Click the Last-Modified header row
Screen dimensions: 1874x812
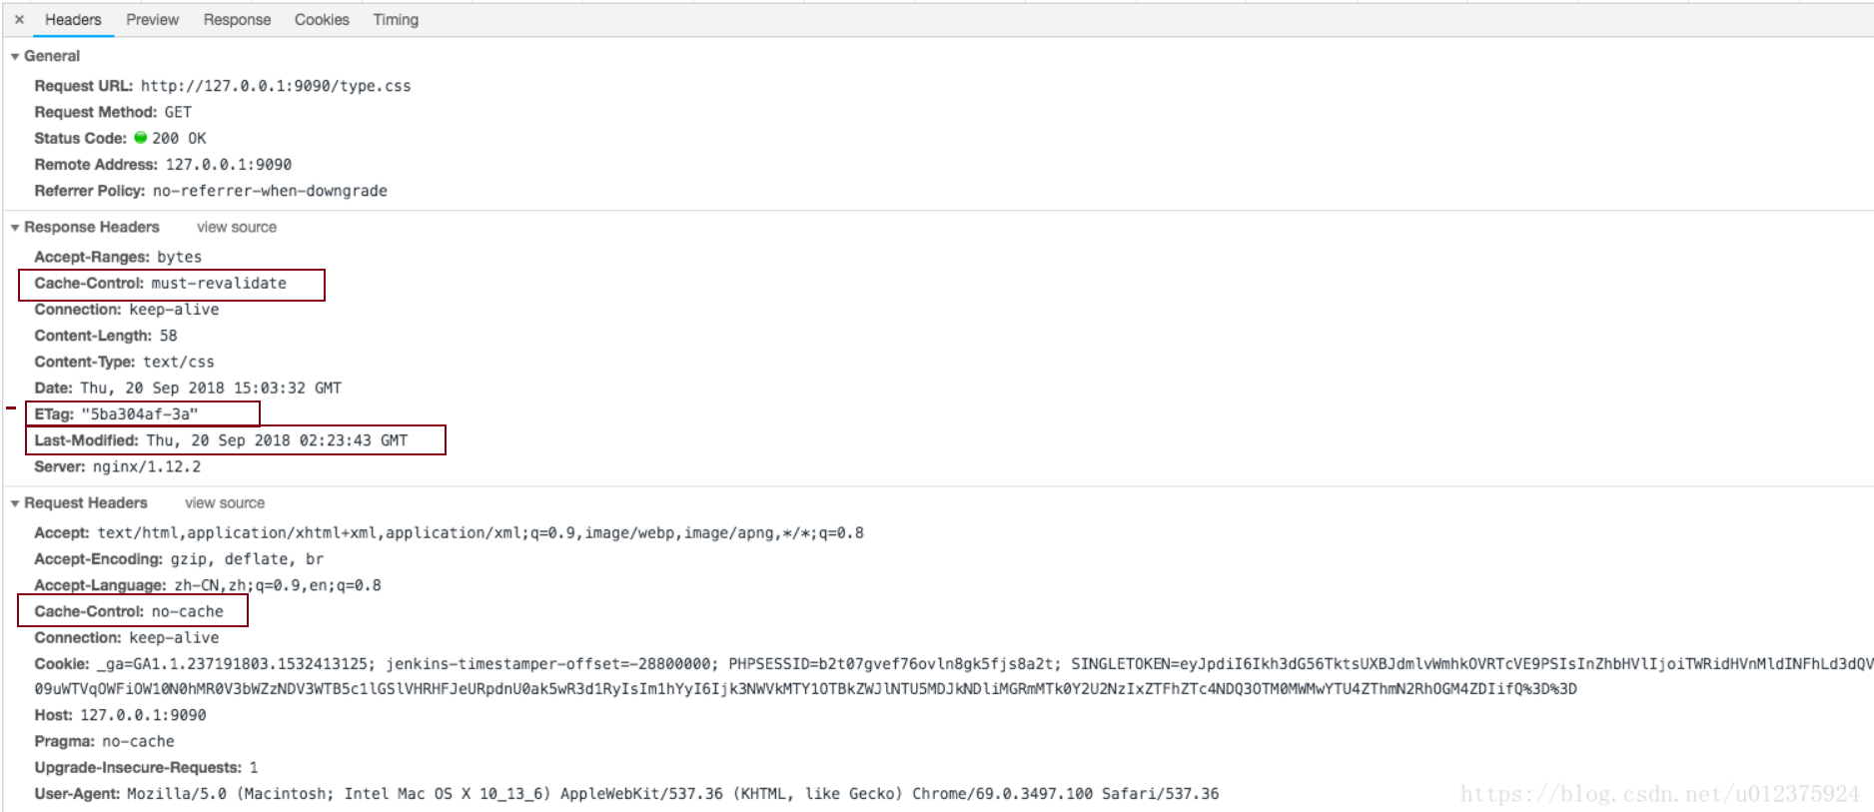[221, 440]
